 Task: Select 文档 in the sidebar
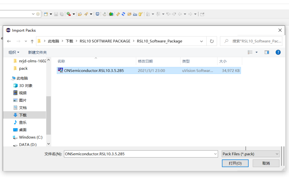coord(20,108)
